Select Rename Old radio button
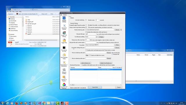 click(x=112, y=55)
